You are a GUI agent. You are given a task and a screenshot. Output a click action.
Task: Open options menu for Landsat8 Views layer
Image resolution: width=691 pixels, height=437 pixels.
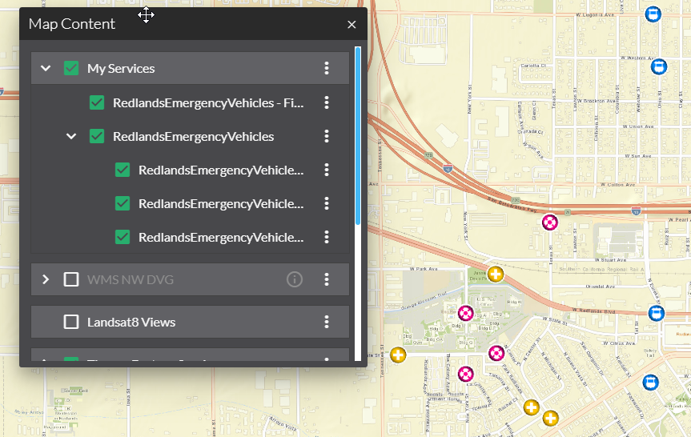click(327, 322)
